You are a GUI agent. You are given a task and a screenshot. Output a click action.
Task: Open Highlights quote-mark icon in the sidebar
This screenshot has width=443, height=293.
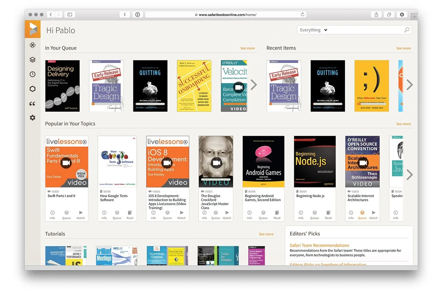[x=32, y=104]
